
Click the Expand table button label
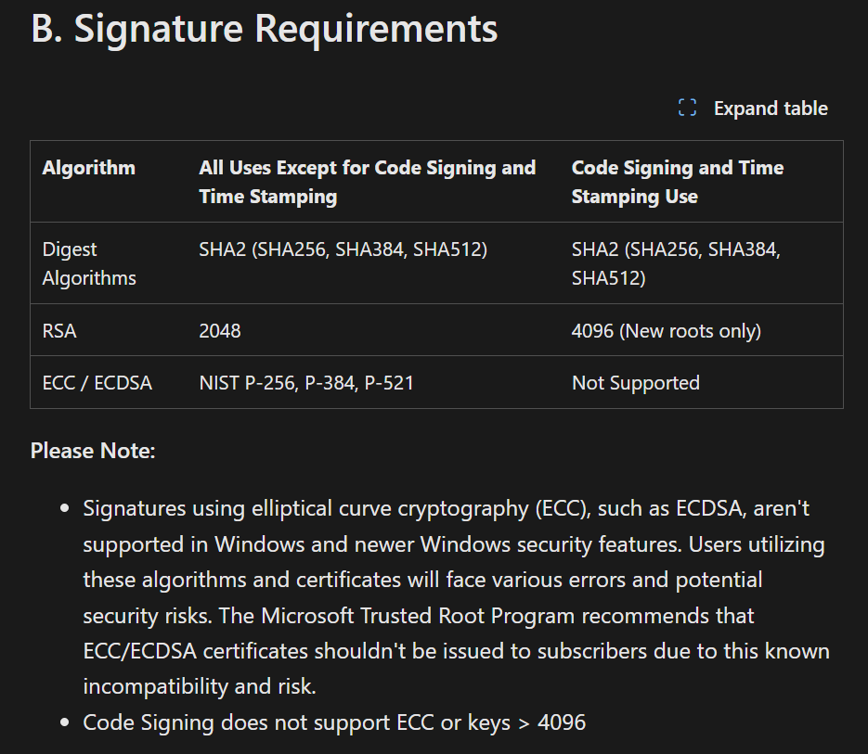click(x=771, y=109)
